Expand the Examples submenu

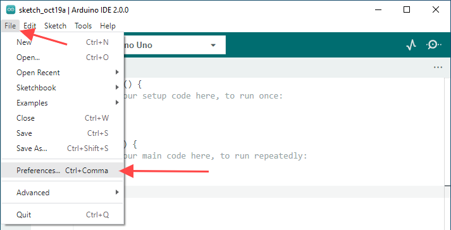click(63, 103)
